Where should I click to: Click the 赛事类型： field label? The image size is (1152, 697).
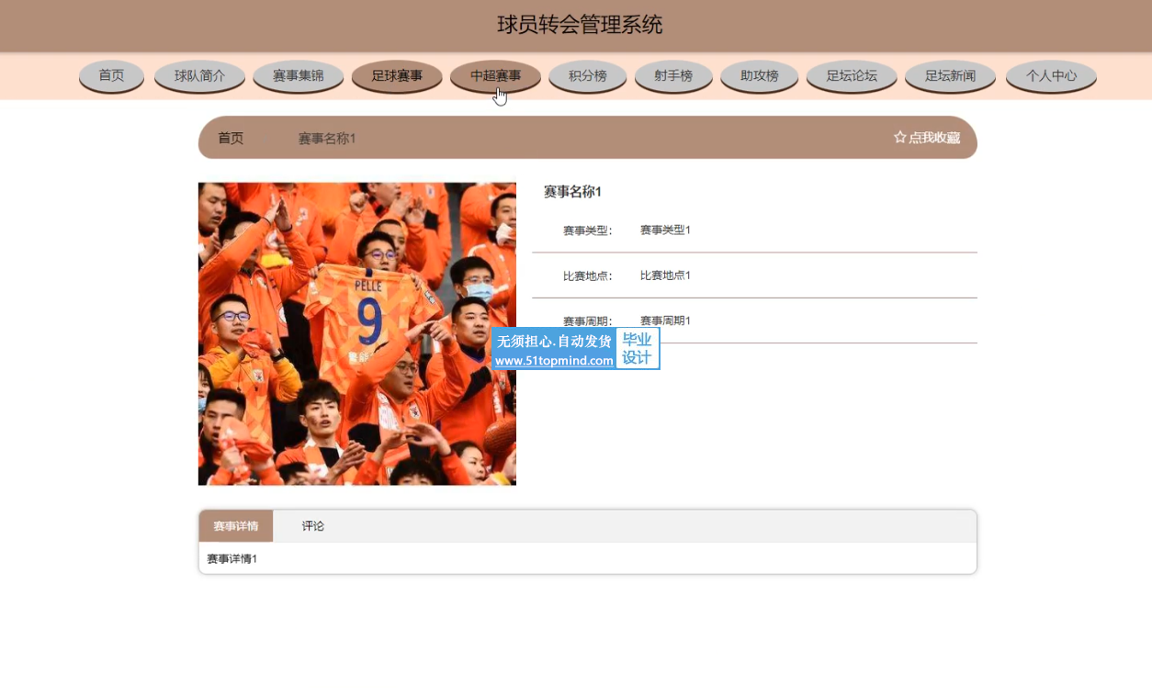point(588,230)
